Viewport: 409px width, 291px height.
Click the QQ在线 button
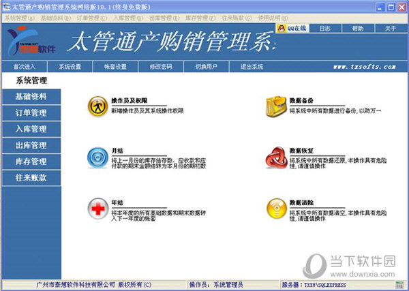[x=292, y=28]
